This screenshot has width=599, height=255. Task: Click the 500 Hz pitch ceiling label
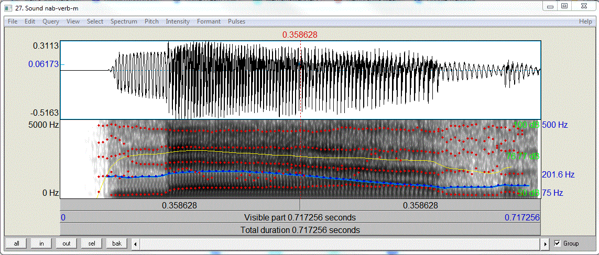point(554,125)
